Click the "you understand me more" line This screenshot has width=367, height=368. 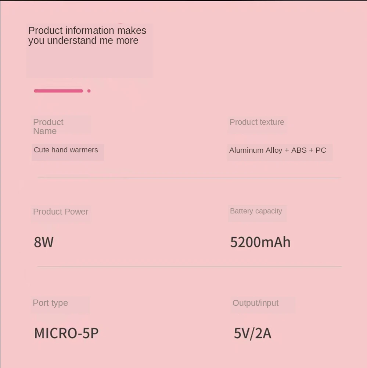click(x=83, y=40)
